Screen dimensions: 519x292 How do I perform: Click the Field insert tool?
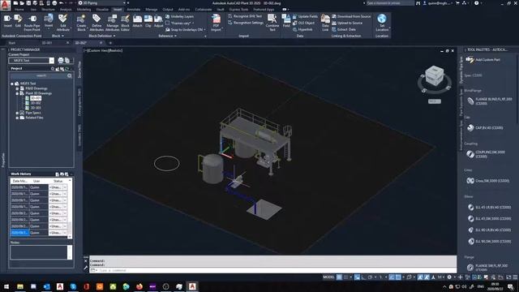286,21
